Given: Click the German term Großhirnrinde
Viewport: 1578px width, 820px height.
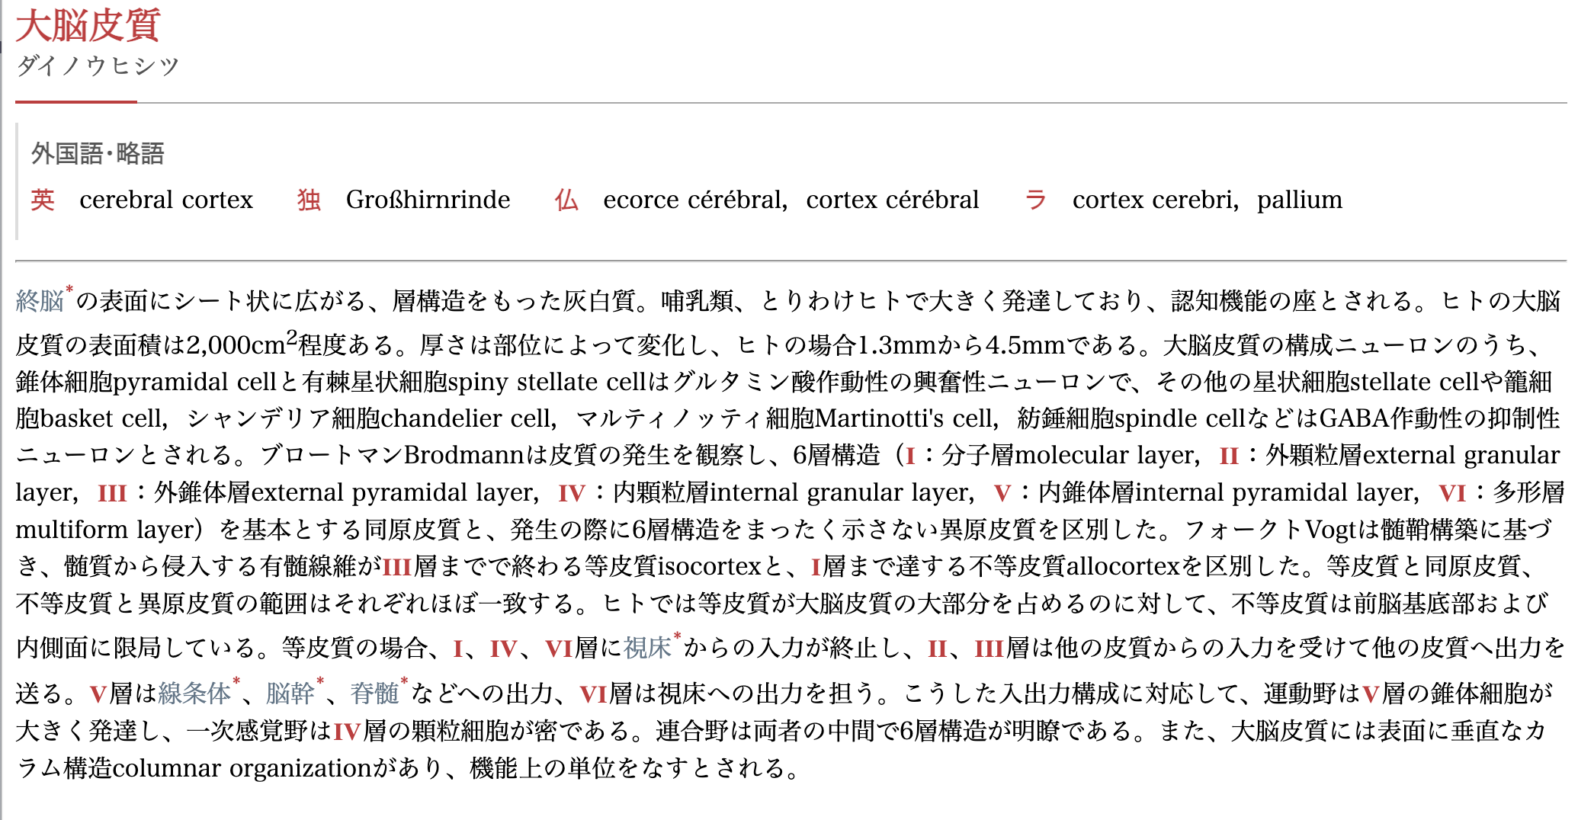Looking at the screenshot, I should [428, 200].
